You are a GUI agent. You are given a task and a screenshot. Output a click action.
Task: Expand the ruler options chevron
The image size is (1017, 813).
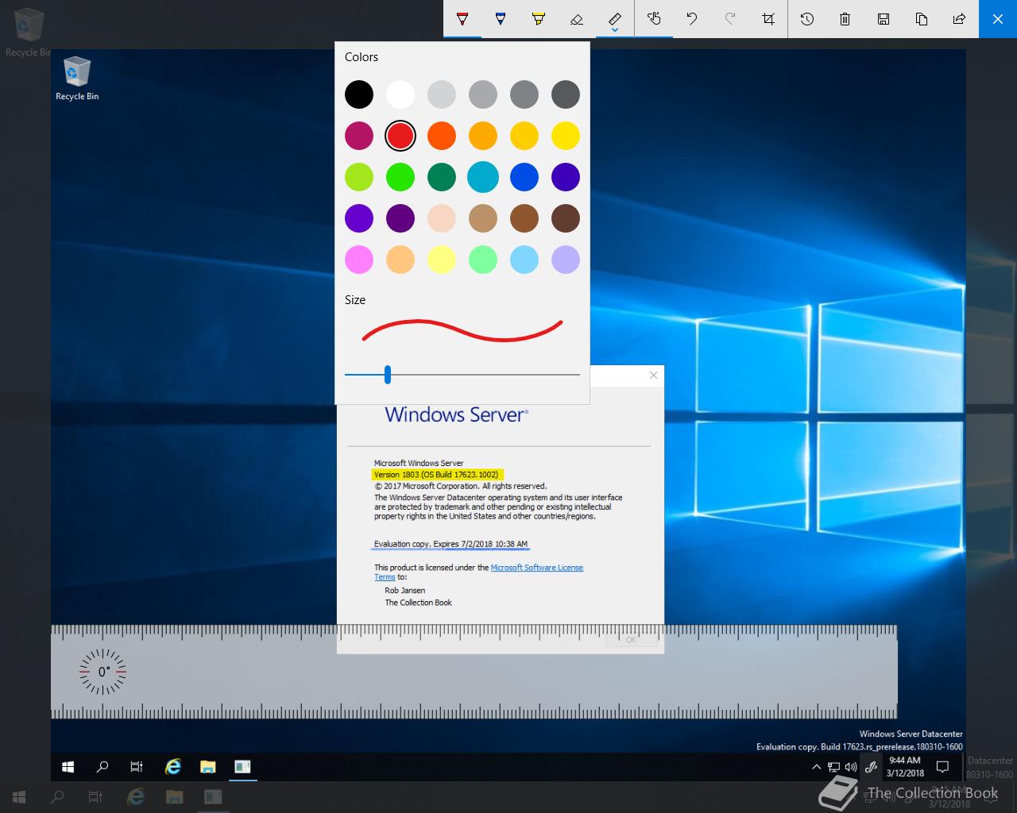click(x=615, y=32)
